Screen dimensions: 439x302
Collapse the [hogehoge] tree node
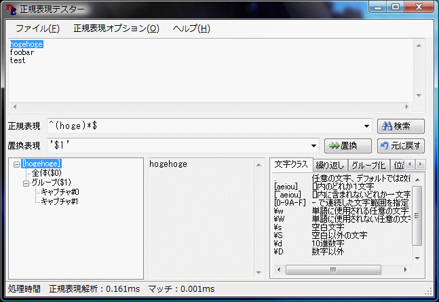[x=16, y=164]
